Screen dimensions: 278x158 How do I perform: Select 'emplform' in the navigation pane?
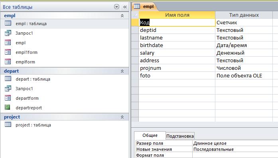[x=65, y=62]
